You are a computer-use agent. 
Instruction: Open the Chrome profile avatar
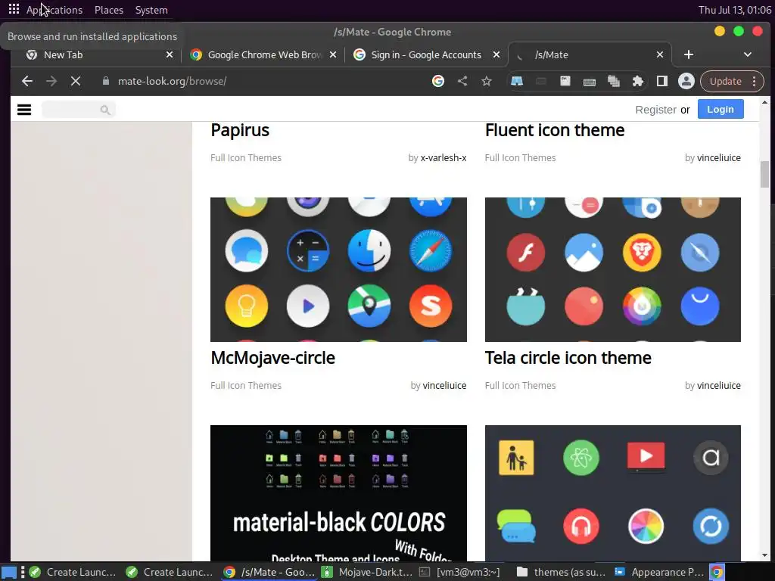686,81
